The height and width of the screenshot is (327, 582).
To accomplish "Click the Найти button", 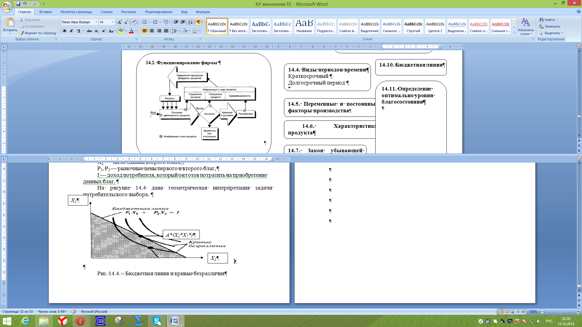I will [549, 20].
